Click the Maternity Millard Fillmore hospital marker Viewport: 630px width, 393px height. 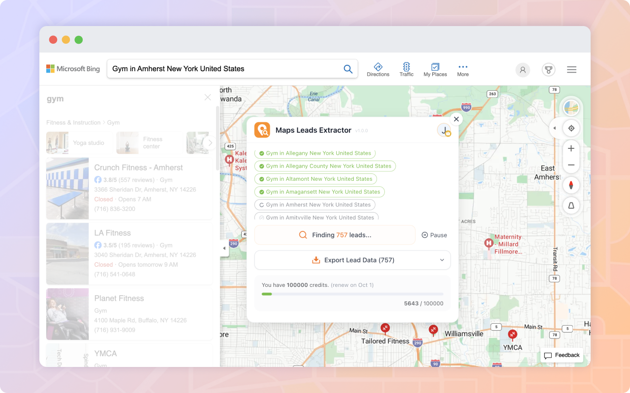coord(489,243)
